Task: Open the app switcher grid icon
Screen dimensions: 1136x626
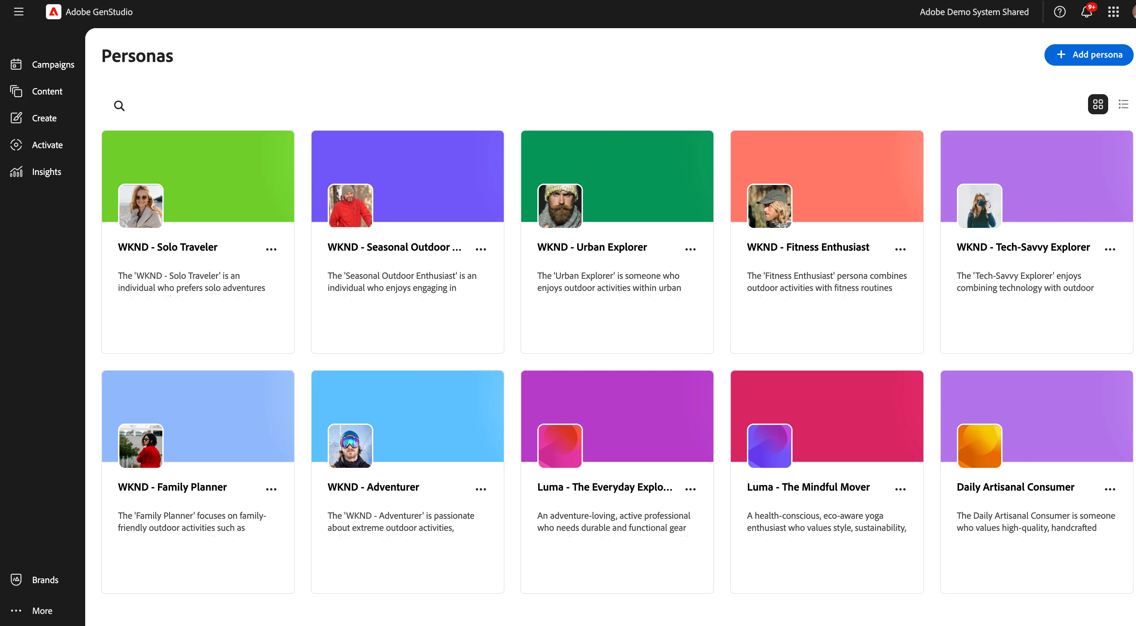Action: pyautogui.click(x=1113, y=12)
